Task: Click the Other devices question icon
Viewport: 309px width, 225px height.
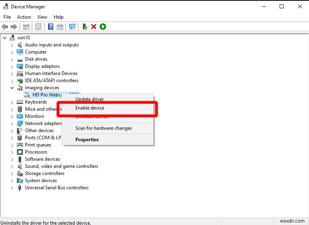Action: [x=20, y=131]
